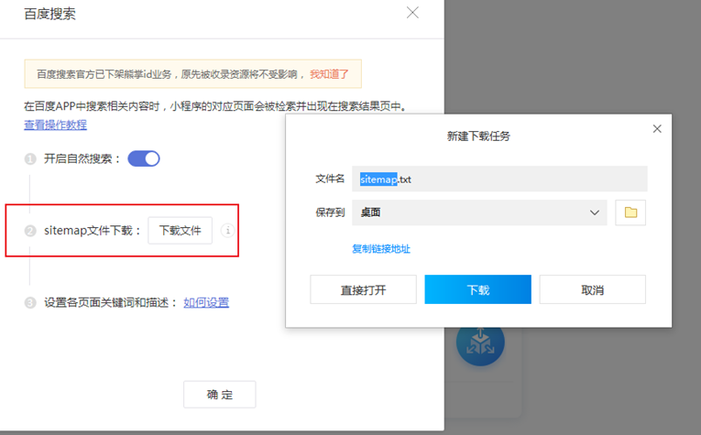This screenshot has height=435, width=701.
Task: Expand the 保存到 桌面 dropdown
Action: coord(479,212)
